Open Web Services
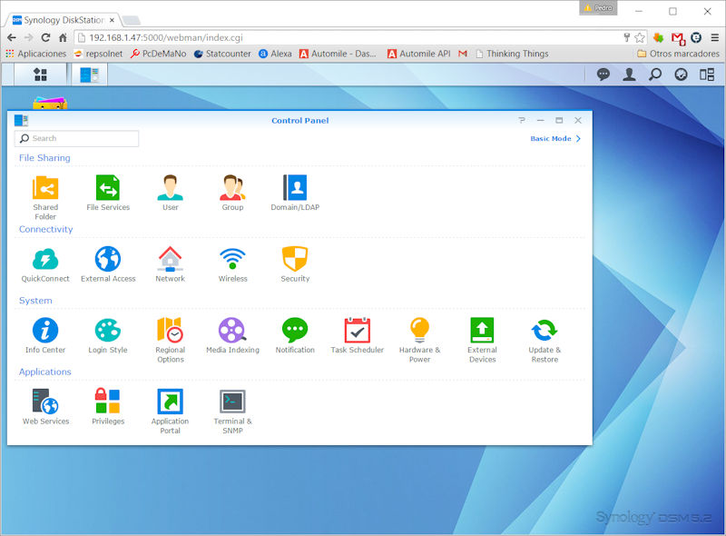The width and height of the screenshot is (726, 536). pos(45,407)
